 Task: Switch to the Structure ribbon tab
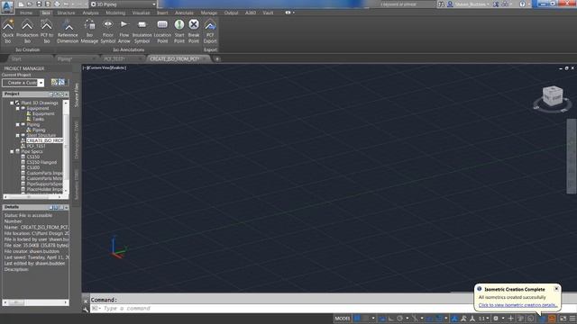click(x=66, y=13)
